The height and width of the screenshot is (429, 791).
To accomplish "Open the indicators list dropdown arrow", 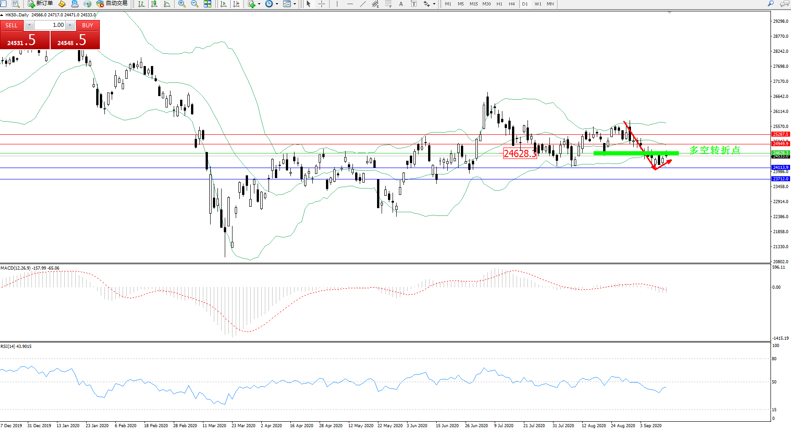I will tap(259, 4).
